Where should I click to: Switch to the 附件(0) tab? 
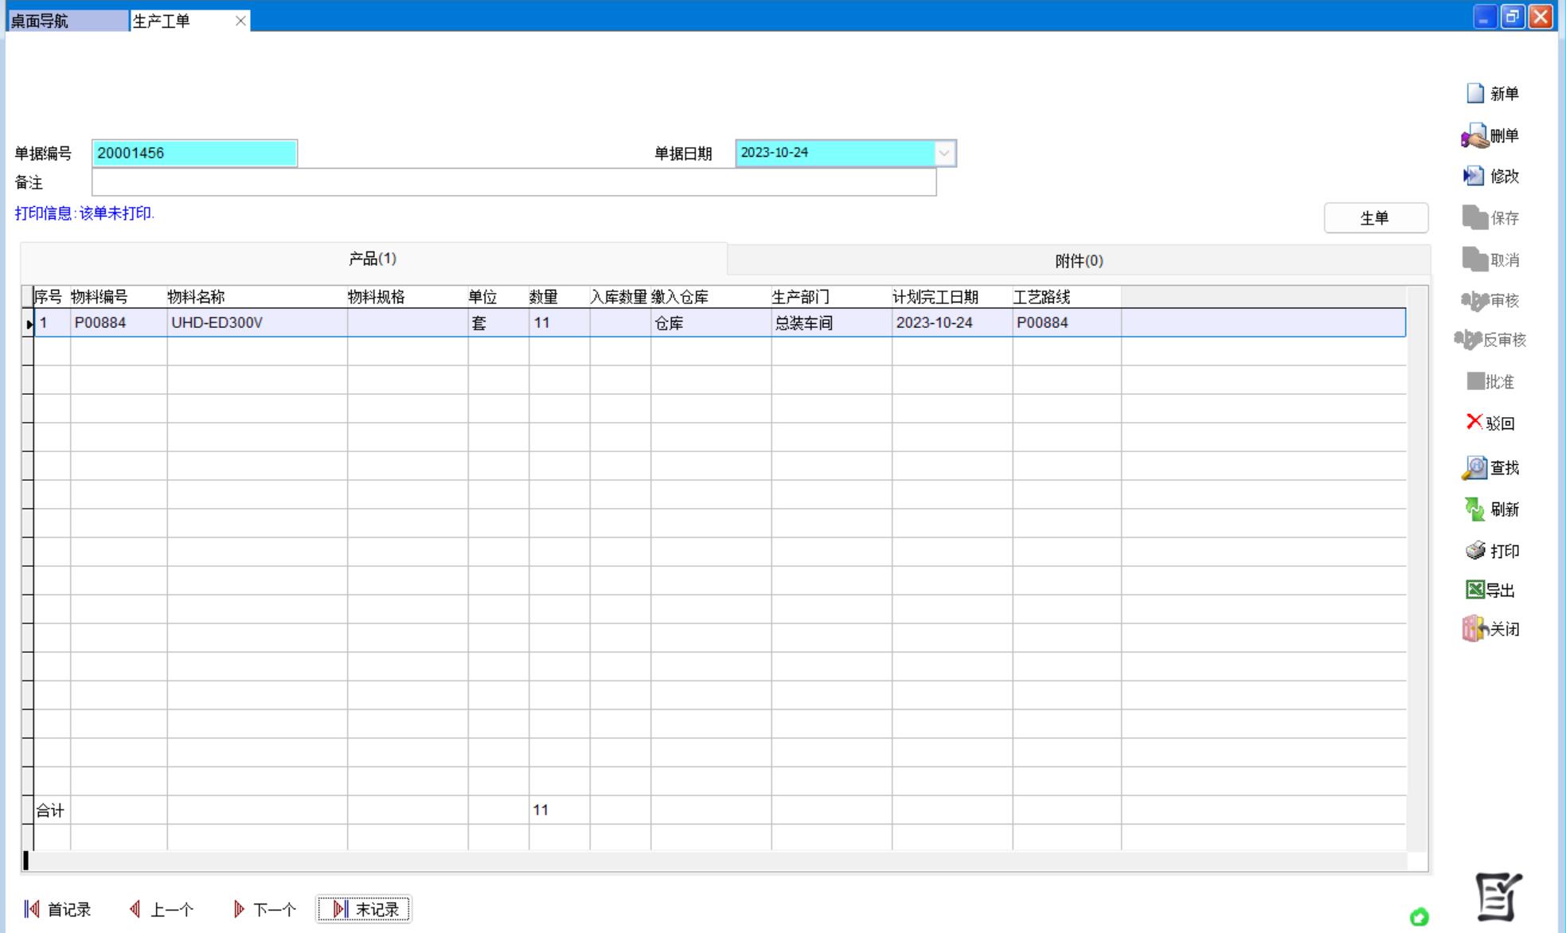1078,261
